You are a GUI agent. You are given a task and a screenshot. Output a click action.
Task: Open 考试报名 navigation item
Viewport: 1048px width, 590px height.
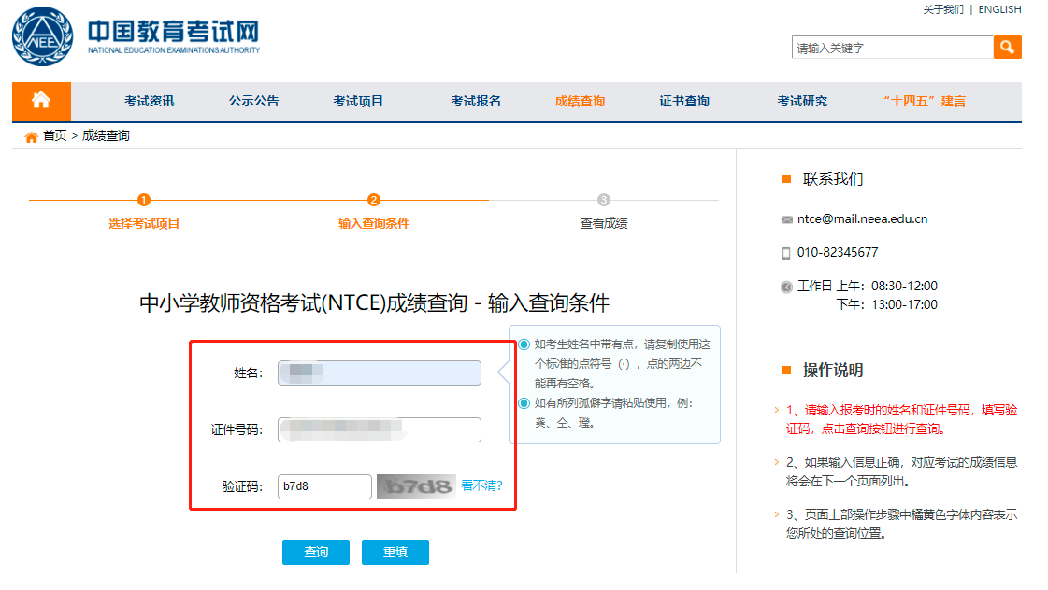click(476, 101)
